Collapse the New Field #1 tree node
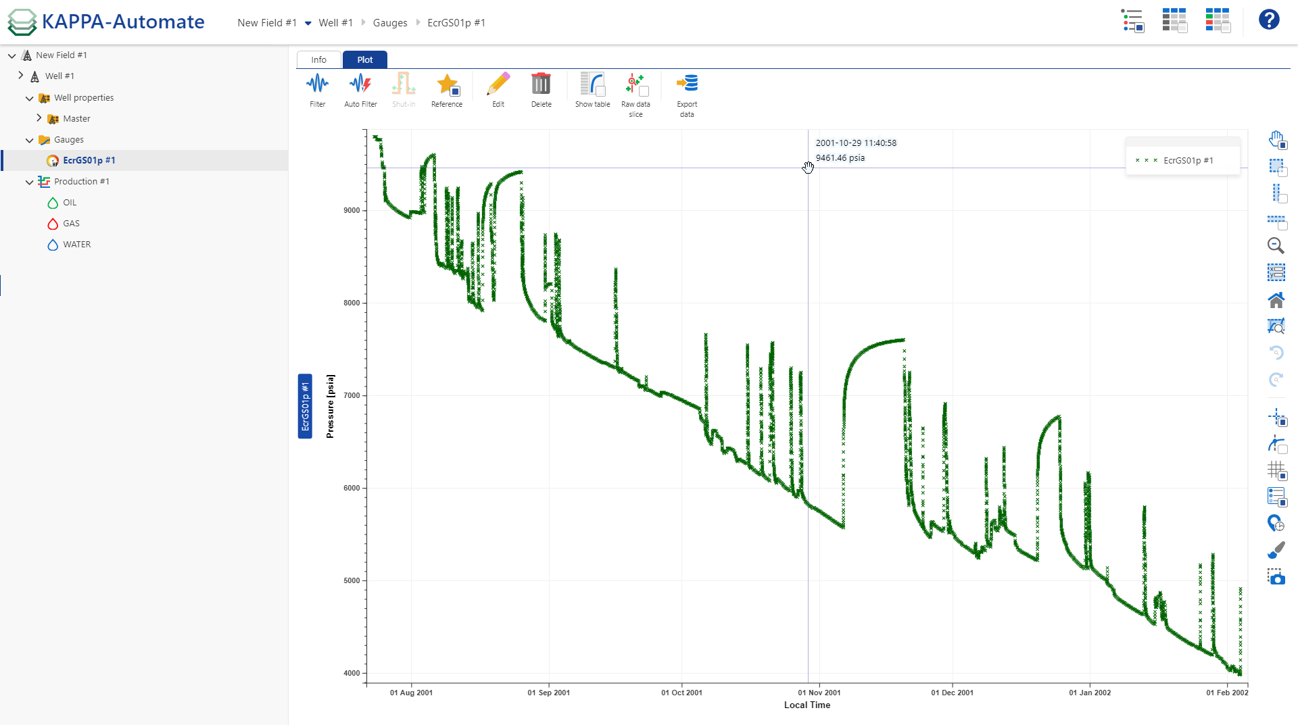This screenshot has width=1298, height=725. (12, 55)
